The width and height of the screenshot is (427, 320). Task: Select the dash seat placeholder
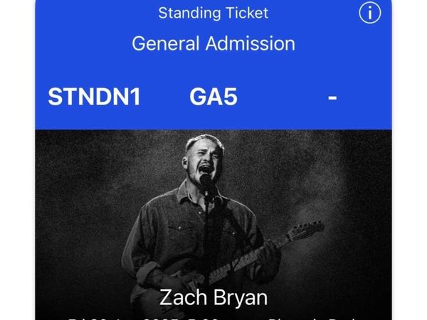pyautogui.click(x=332, y=97)
